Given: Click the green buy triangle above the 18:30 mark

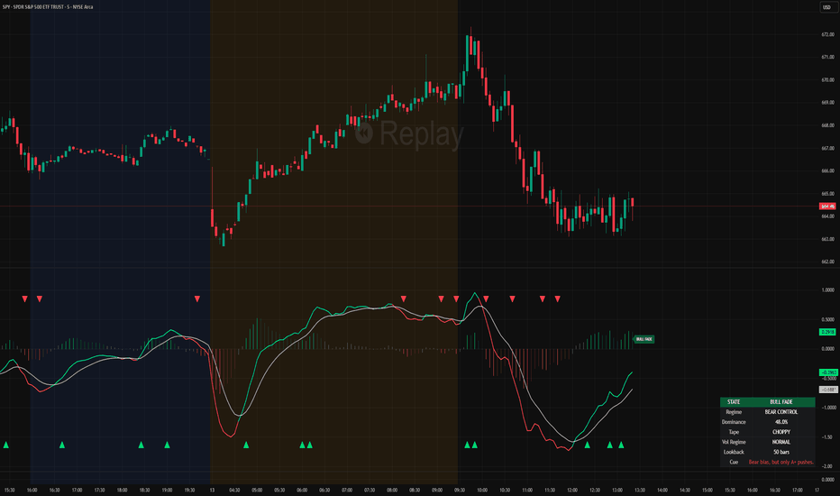Looking at the screenshot, I should tap(142, 445).
